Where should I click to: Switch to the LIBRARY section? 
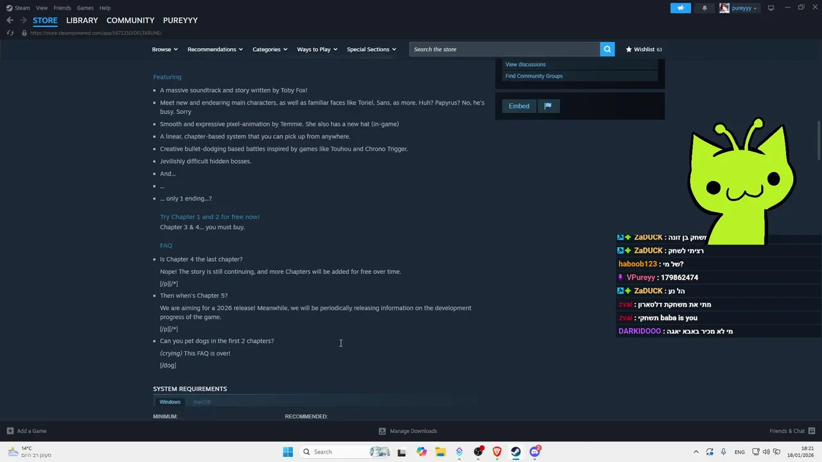click(x=82, y=21)
